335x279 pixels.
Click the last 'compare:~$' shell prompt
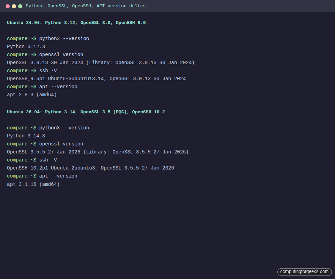21,176
